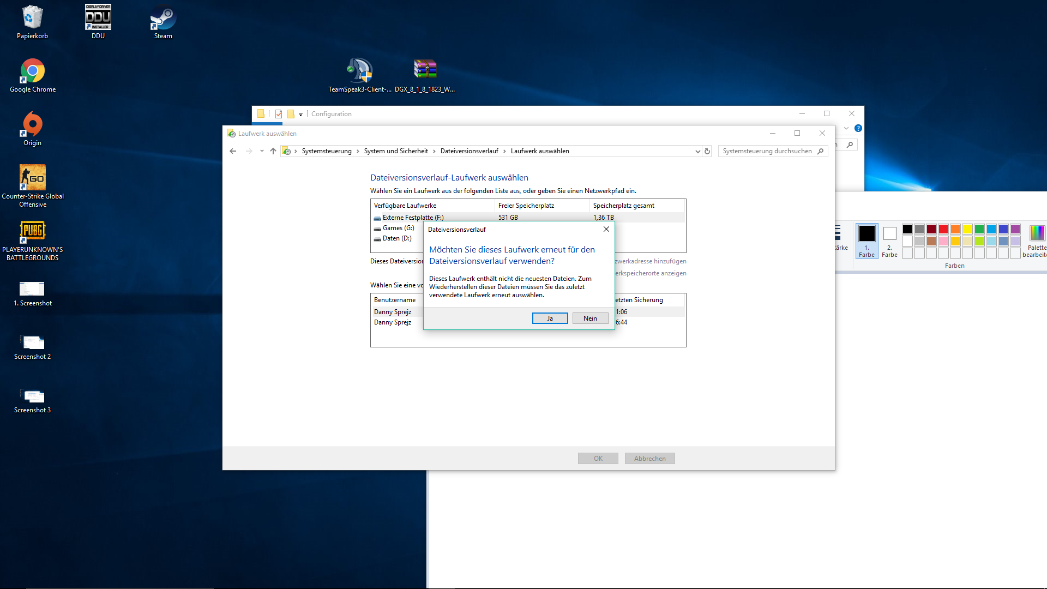Launch Steam from the desktop
The width and height of the screenshot is (1047, 589).
click(163, 22)
